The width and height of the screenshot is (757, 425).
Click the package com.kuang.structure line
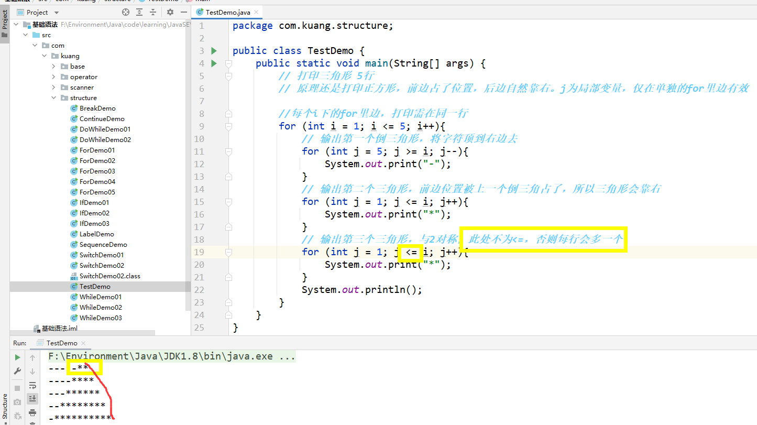click(x=313, y=26)
